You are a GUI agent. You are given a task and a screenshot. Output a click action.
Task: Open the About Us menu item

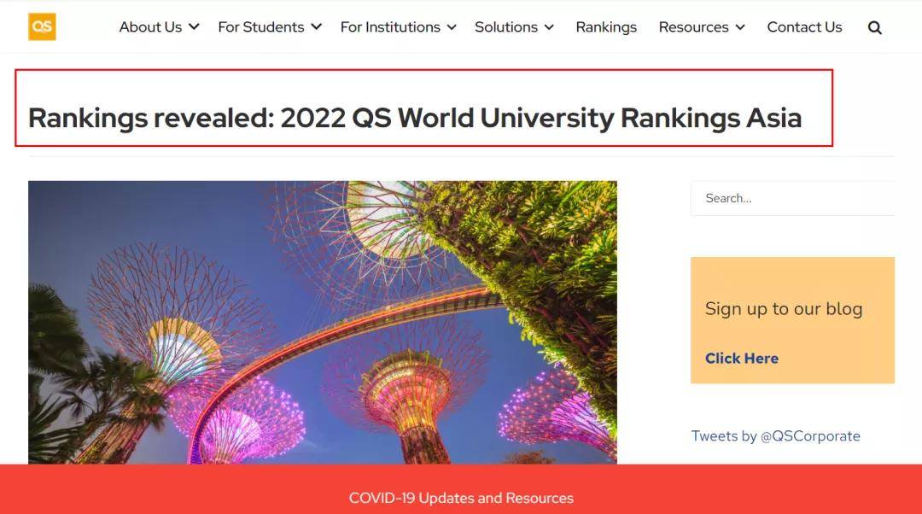pyautogui.click(x=150, y=27)
